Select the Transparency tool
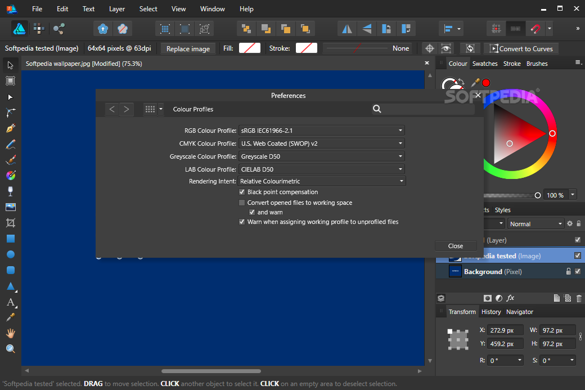Viewport: 585px width, 390px height. (11, 191)
